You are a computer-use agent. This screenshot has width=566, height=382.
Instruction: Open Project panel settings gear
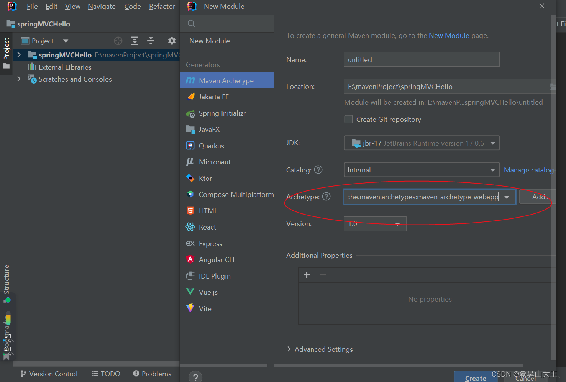172,41
